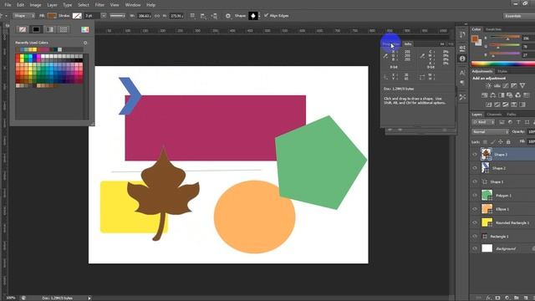Click the brown fill color swatch

click(52, 16)
